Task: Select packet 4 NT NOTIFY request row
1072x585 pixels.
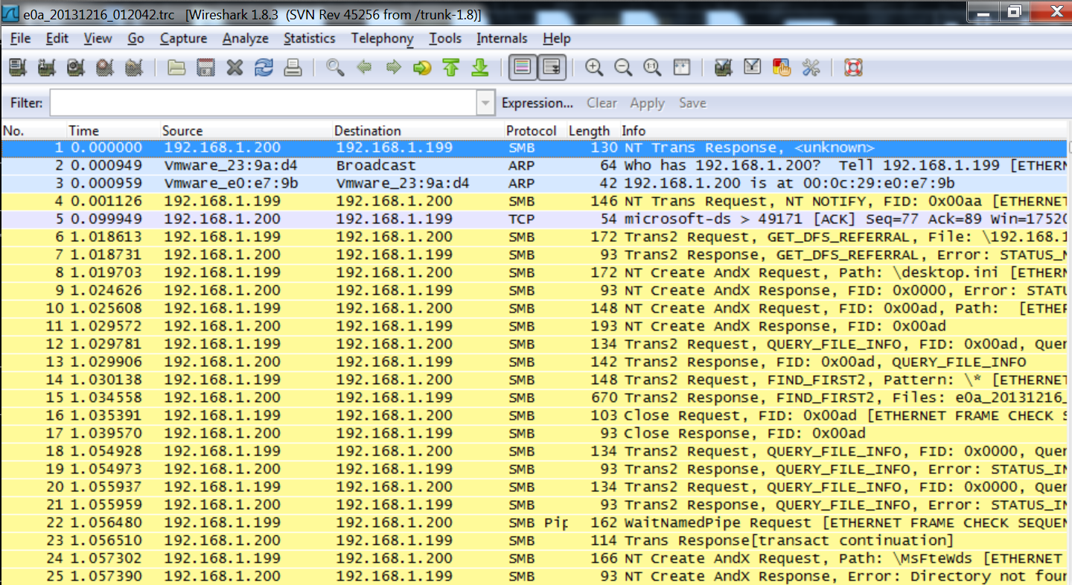Action: point(536,201)
